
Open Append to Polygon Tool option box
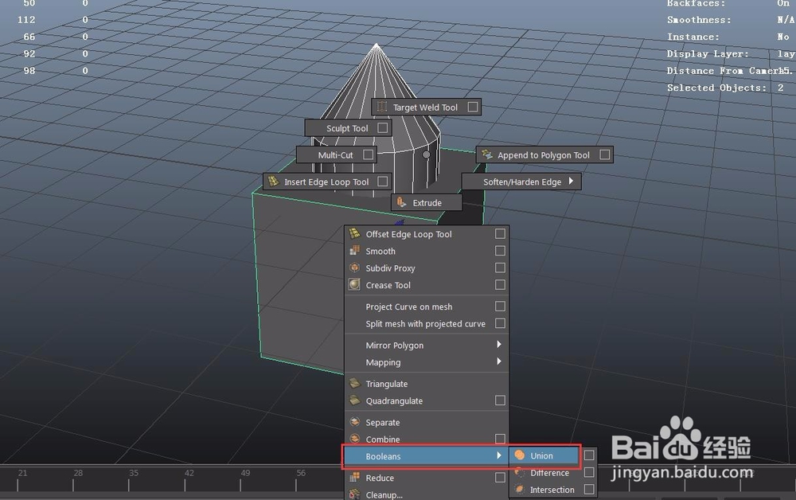(605, 154)
